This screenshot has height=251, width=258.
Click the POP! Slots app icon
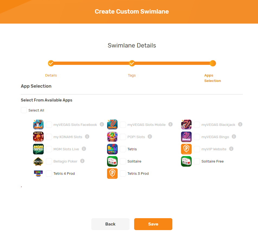point(112,137)
